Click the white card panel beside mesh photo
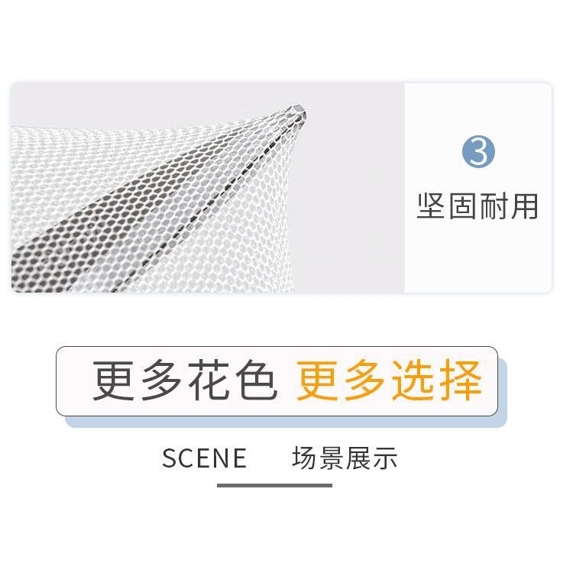The height and width of the screenshot is (573, 573). point(477,187)
